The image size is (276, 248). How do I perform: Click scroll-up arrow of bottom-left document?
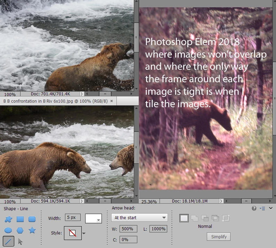(136, 108)
